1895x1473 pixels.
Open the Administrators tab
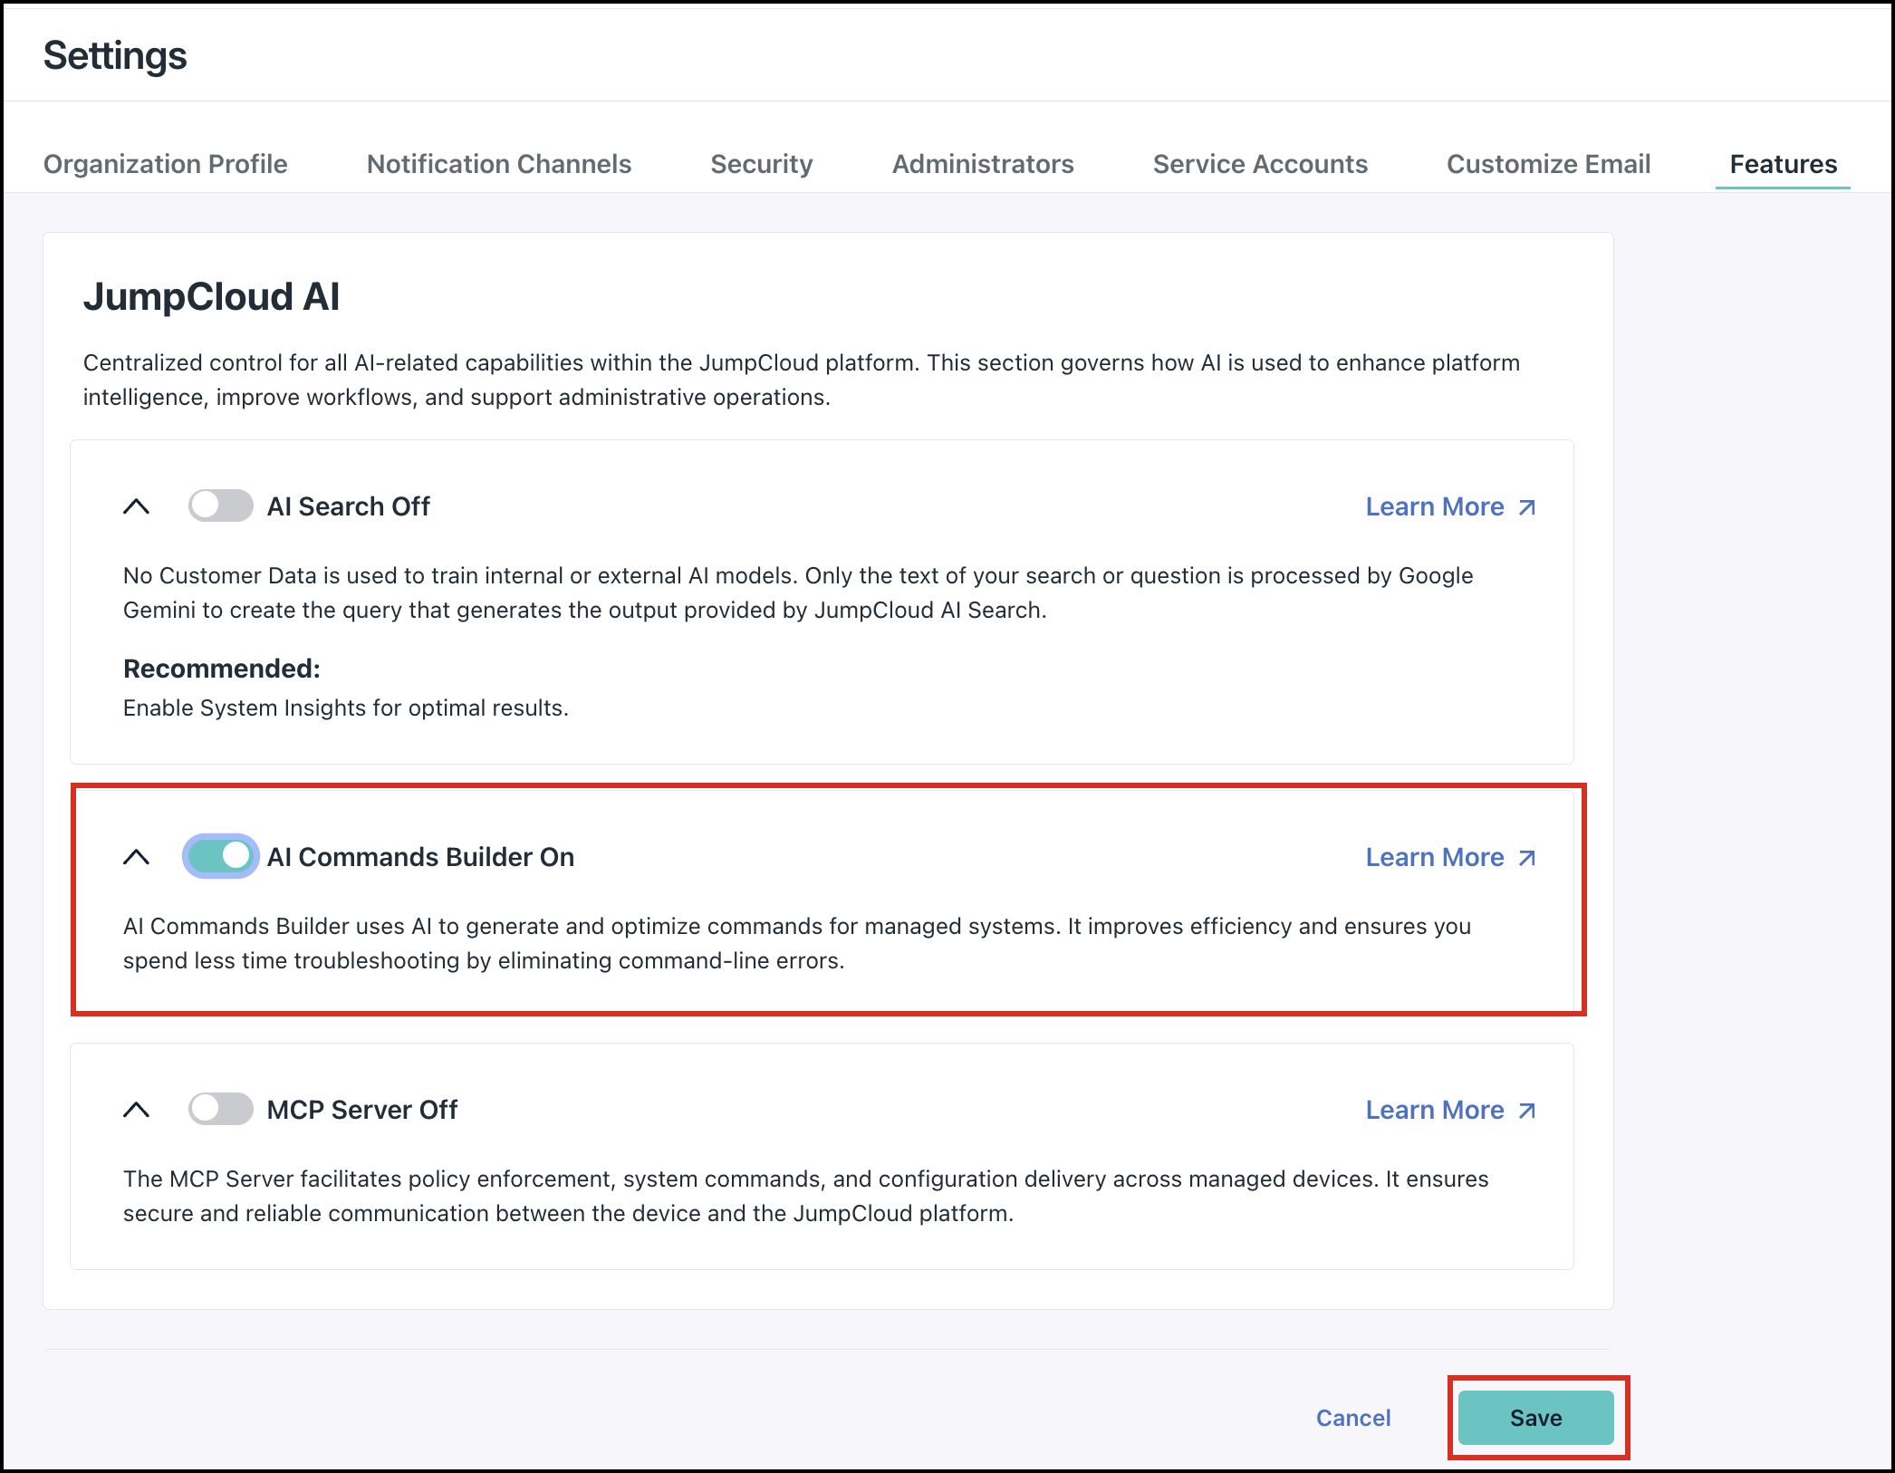pyautogui.click(x=982, y=164)
